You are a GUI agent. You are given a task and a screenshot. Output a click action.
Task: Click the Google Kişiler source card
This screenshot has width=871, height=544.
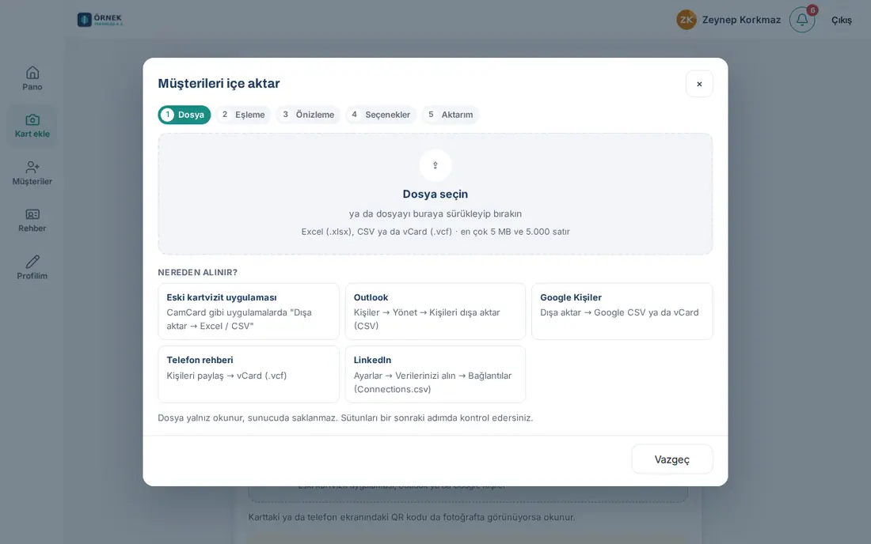coord(622,311)
